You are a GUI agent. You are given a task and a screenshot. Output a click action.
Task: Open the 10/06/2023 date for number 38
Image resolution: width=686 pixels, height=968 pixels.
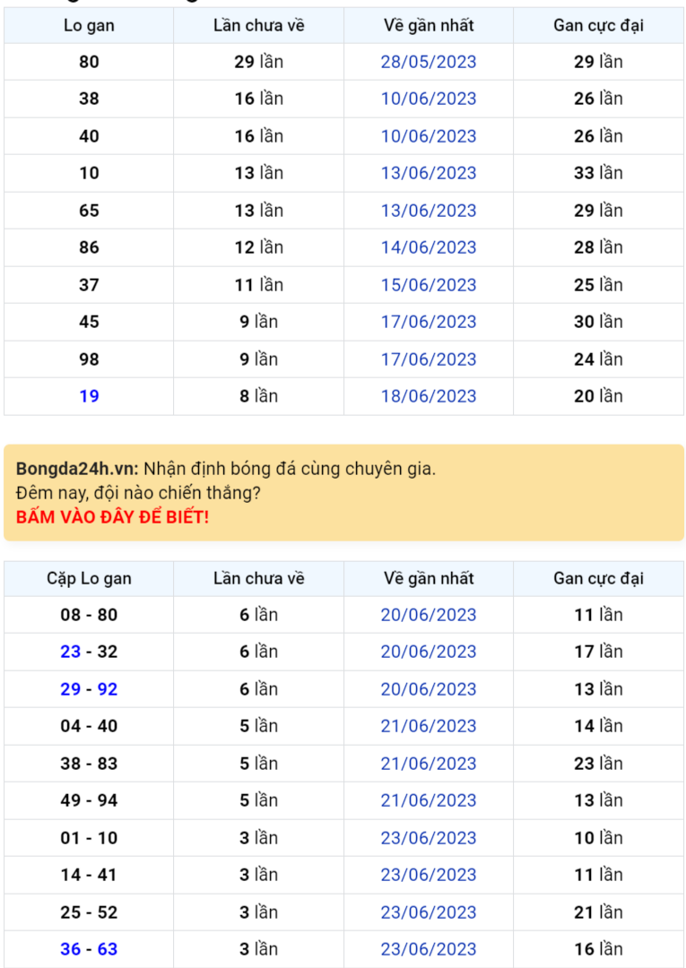(429, 99)
